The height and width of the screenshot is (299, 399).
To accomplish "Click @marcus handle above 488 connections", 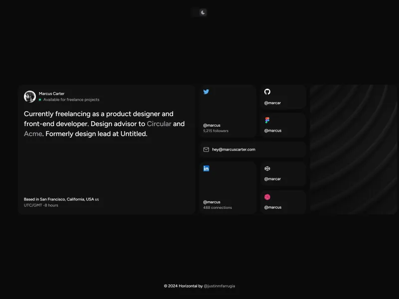I will pyautogui.click(x=211, y=202).
